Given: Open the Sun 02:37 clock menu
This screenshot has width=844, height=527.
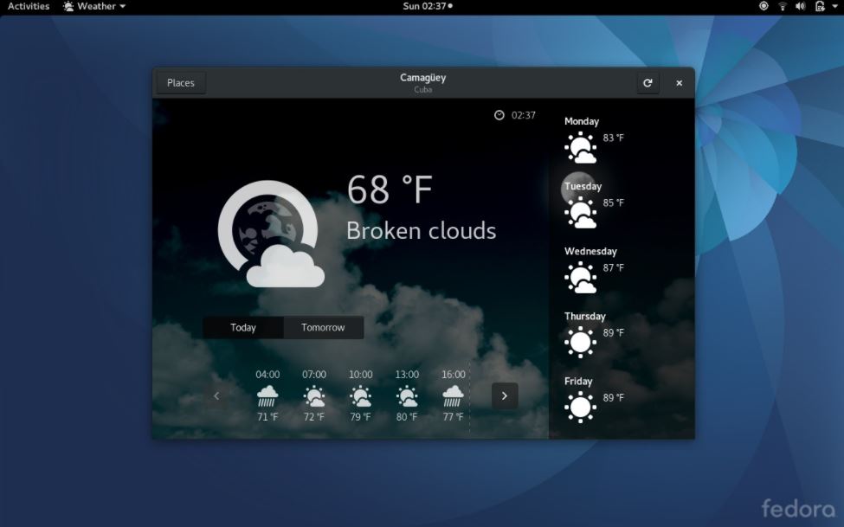Looking at the screenshot, I should tap(428, 6).
